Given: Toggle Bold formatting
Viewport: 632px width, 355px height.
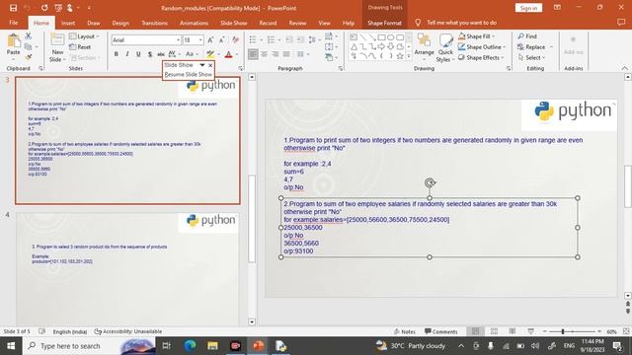Looking at the screenshot, I should pos(117,54).
